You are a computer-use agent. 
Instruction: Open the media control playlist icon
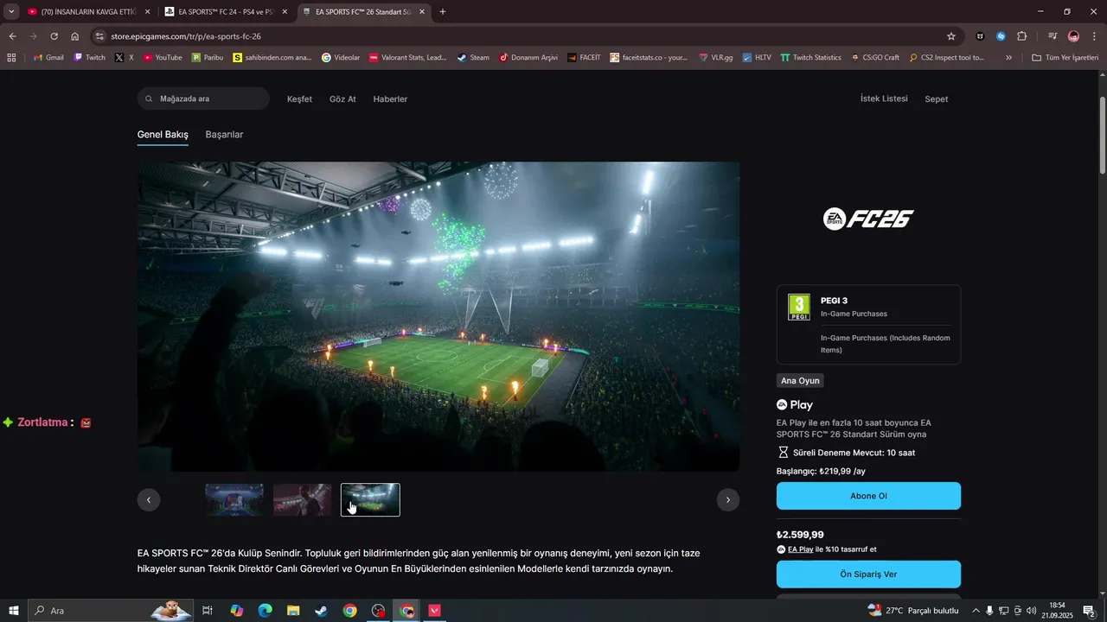point(1053,36)
